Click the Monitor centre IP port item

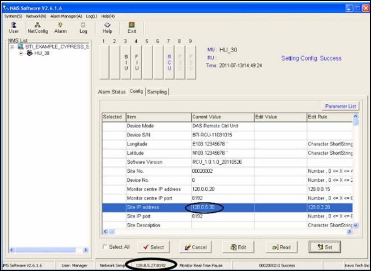(159, 198)
